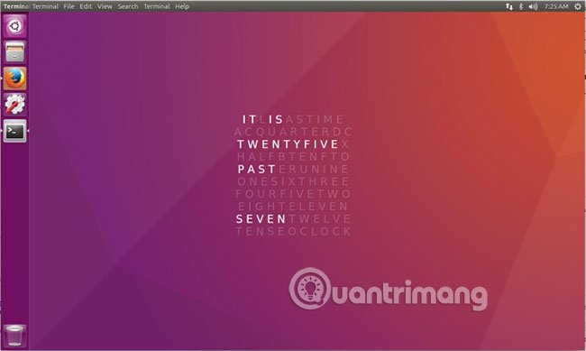Click the word clock widget on desktop
Viewport: 586px width, 351px height.
(x=293, y=175)
